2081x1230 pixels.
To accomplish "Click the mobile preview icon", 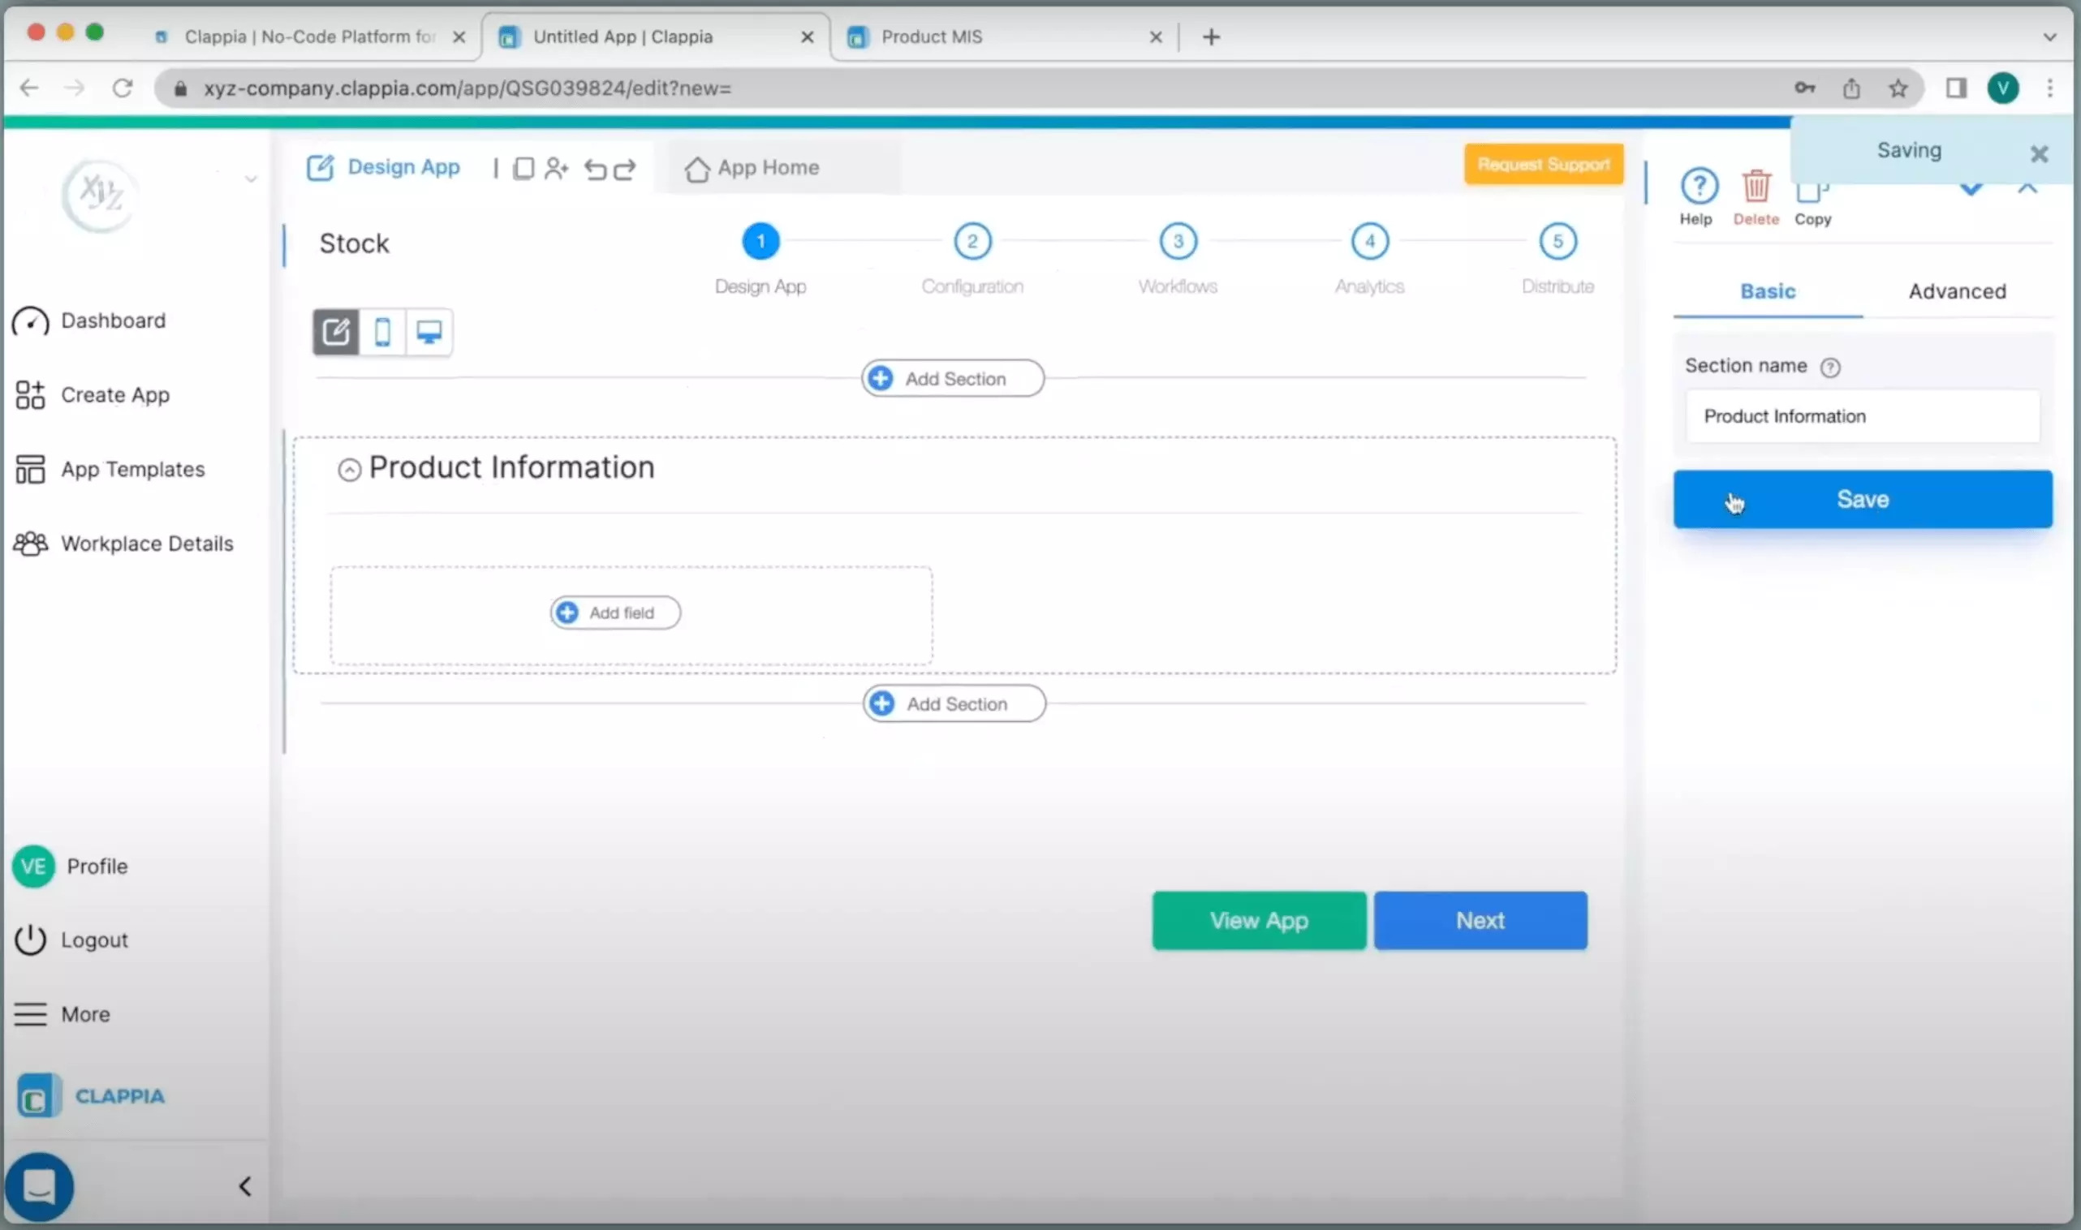I will 382,333.
